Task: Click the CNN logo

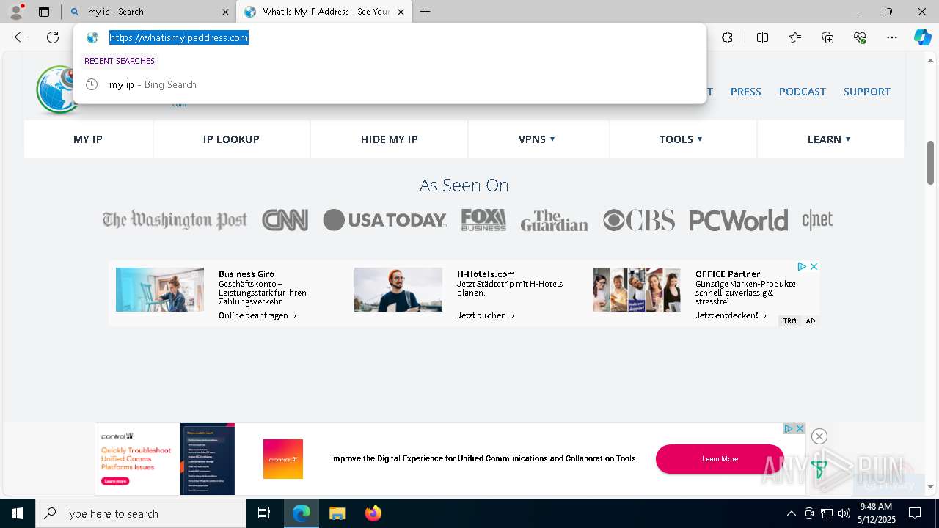Action: tap(285, 220)
